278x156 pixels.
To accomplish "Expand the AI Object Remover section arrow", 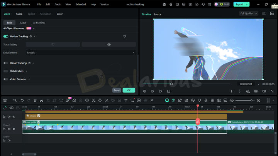I will [x=34, y=28].
